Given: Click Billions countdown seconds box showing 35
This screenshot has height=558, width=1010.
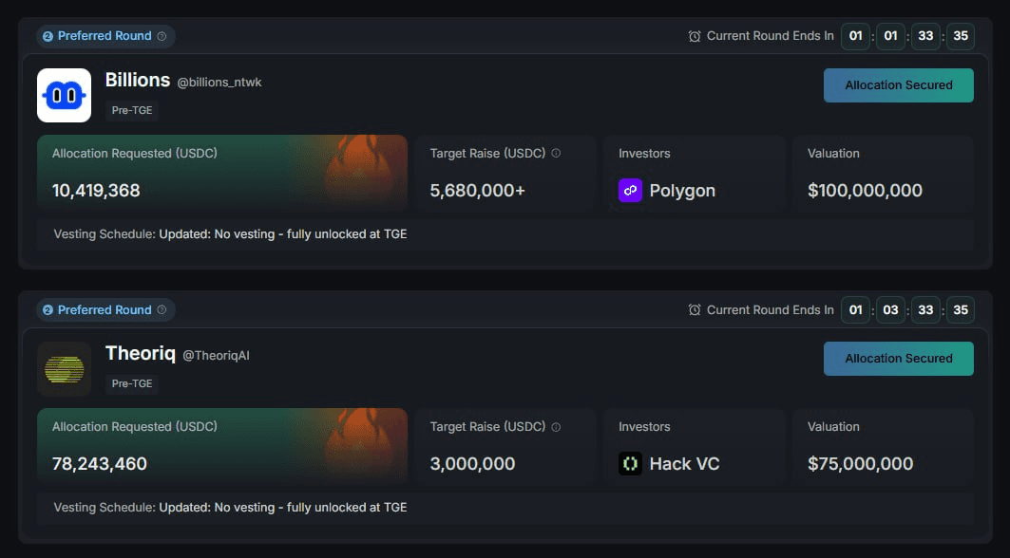Looking at the screenshot, I should pyautogui.click(x=961, y=36).
